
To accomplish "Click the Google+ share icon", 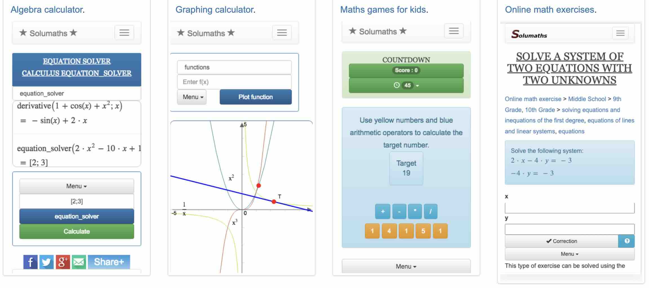I will point(63,262).
